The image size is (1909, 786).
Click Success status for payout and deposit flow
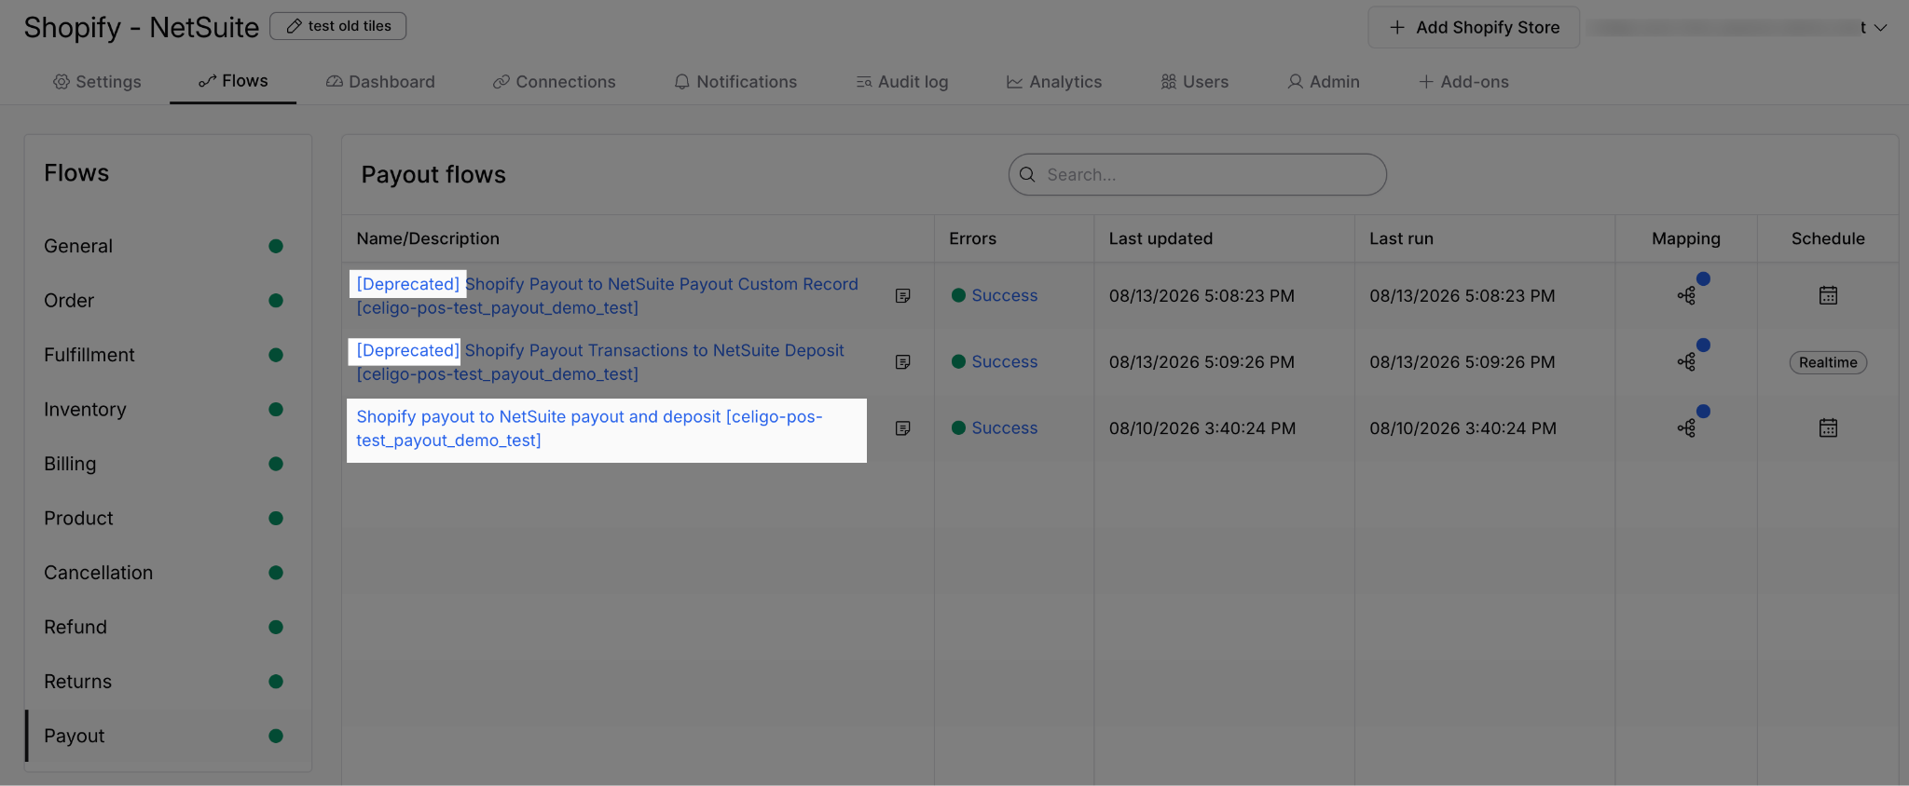click(x=995, y=427)
